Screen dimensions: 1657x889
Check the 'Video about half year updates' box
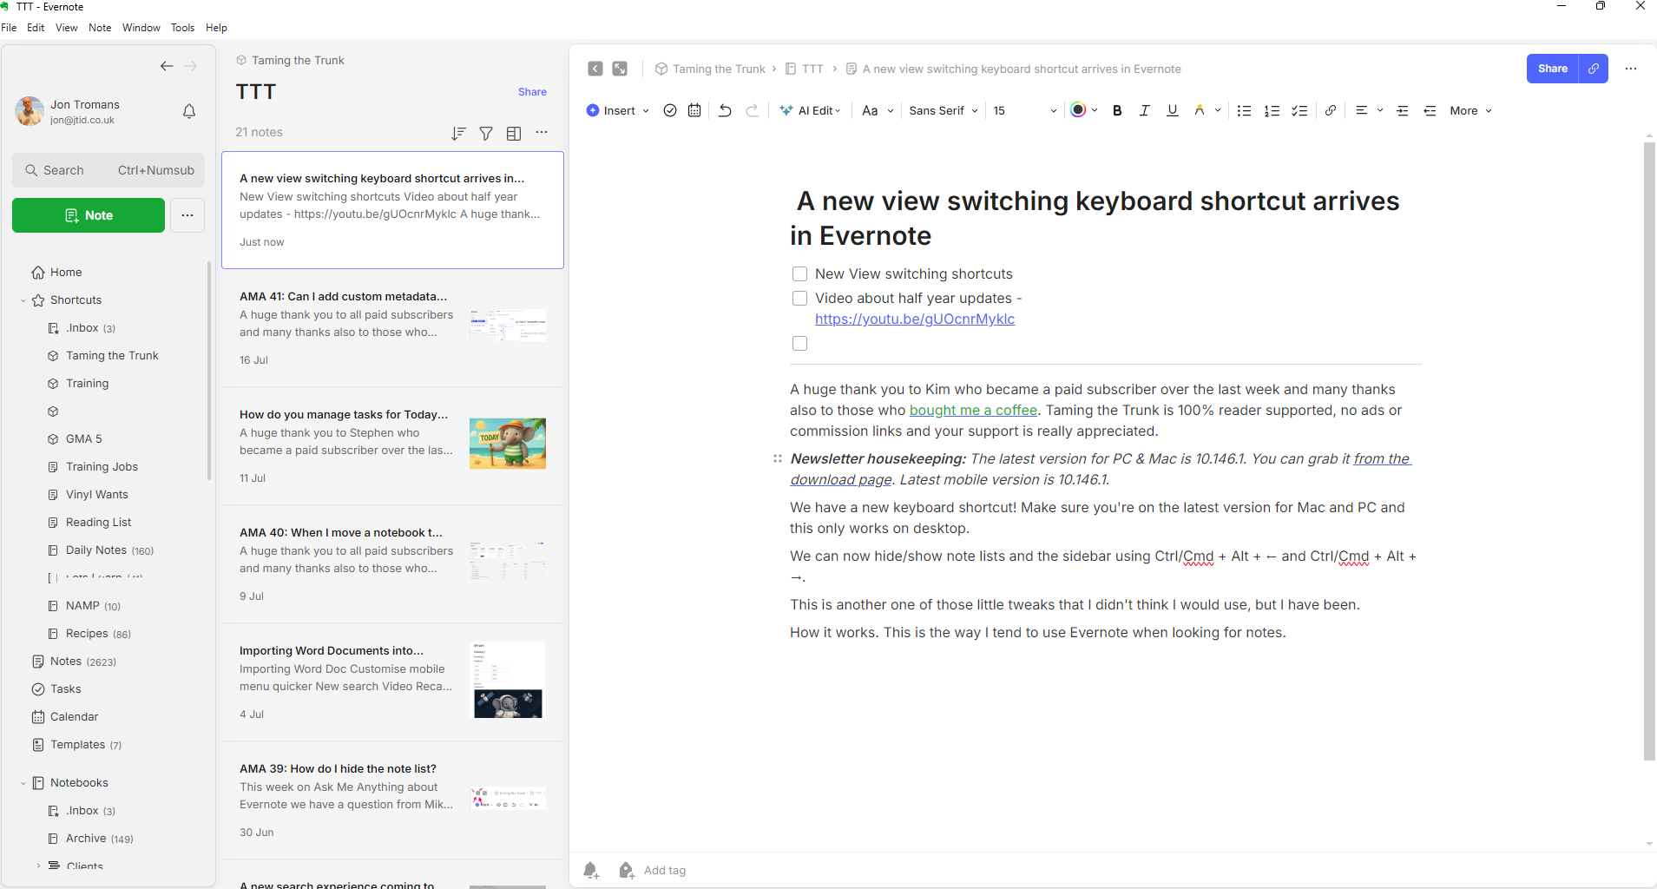click(x=800, y=299)
